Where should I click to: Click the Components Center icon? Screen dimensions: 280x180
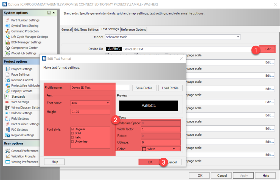(x=7, y=48)
